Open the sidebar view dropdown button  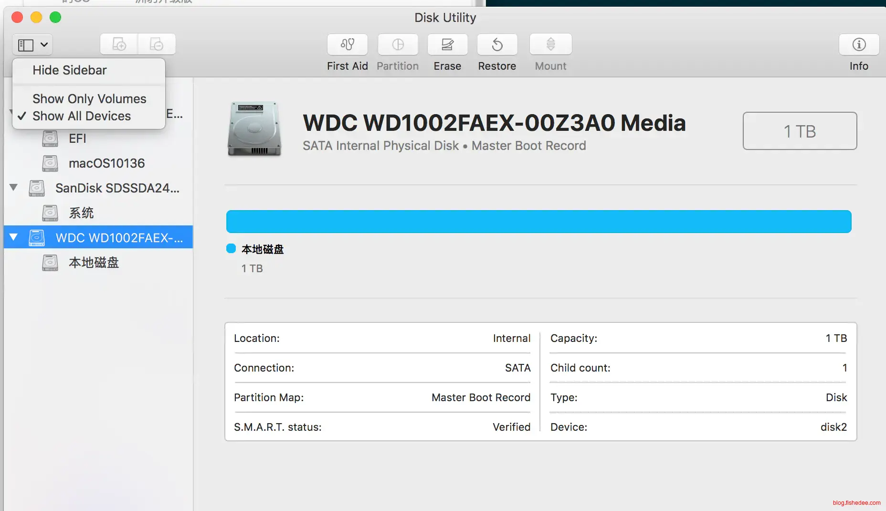click(32, 45)
